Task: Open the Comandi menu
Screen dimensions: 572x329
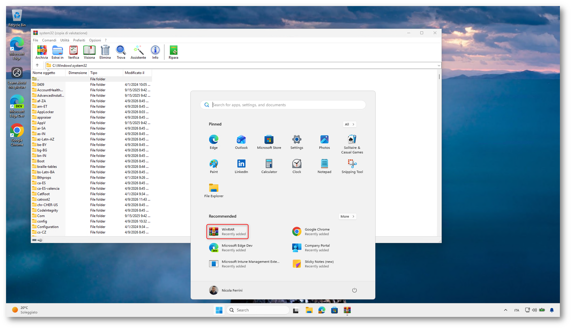Action: tap(49, 40)
